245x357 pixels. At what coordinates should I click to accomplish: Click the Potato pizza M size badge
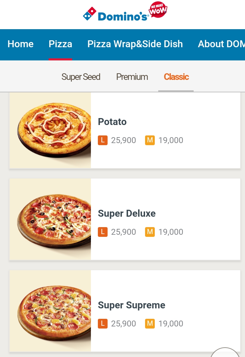coord(150,140)
